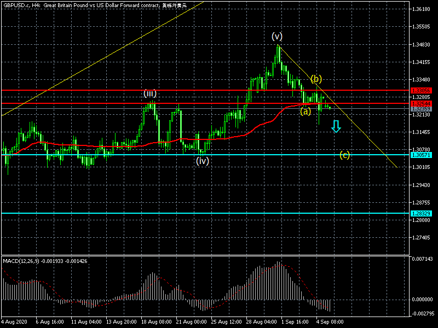
Task: Click the 4 Sep 08:00 time axis label
Action: pos(331,322)
